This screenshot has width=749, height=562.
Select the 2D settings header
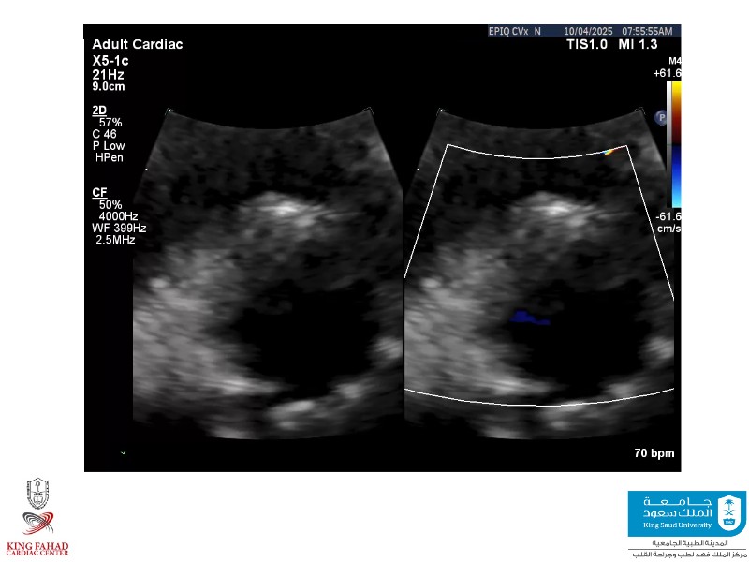tap(99, 111)
